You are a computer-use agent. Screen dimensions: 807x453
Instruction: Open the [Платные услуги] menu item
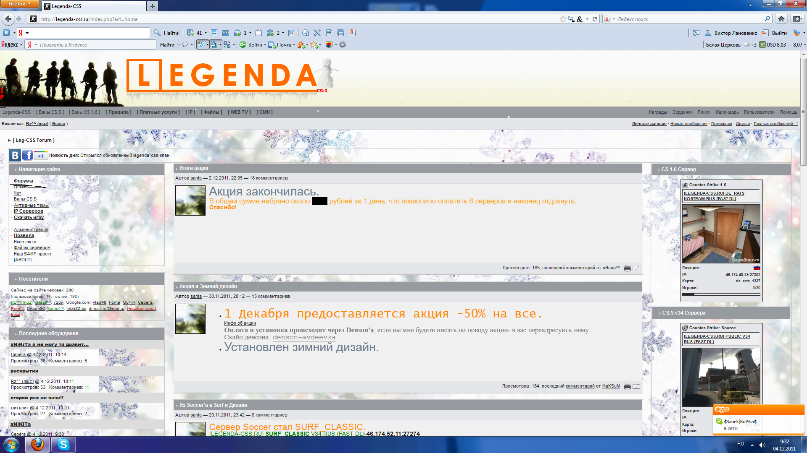[x=158, y=112]
